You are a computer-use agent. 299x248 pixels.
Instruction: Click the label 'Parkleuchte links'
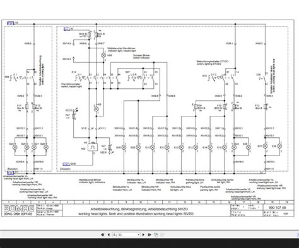point(195,180)
